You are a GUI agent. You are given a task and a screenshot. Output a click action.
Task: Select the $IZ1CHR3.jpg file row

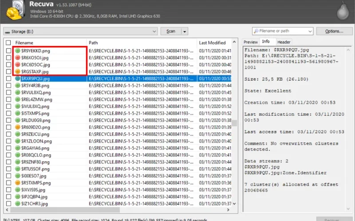(x=118, y=204)
